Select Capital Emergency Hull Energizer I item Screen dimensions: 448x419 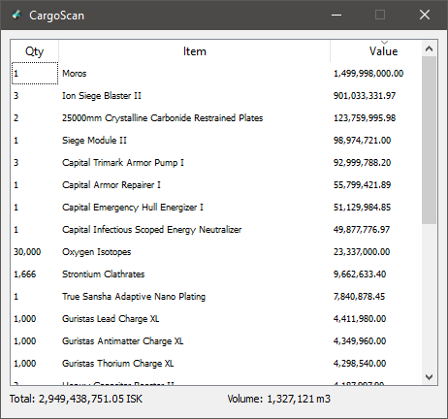[x=133, y=208]
